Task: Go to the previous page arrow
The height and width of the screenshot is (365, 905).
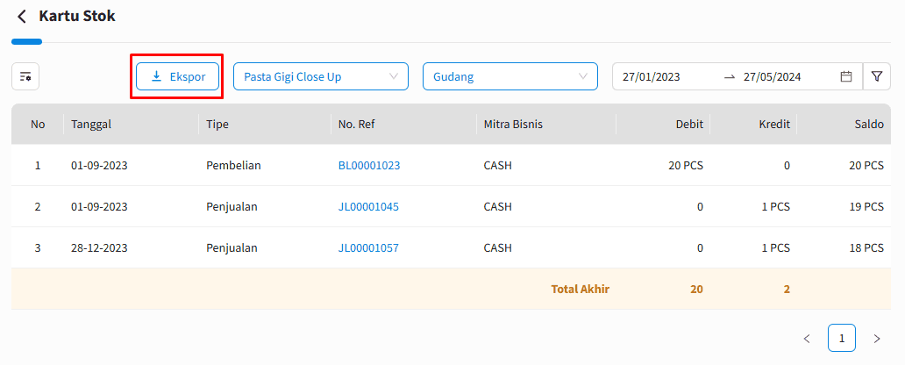Action: coord(807,339)
